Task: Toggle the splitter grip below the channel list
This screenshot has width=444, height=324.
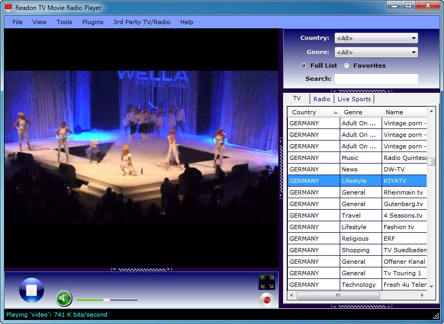Action: point(362,306)
